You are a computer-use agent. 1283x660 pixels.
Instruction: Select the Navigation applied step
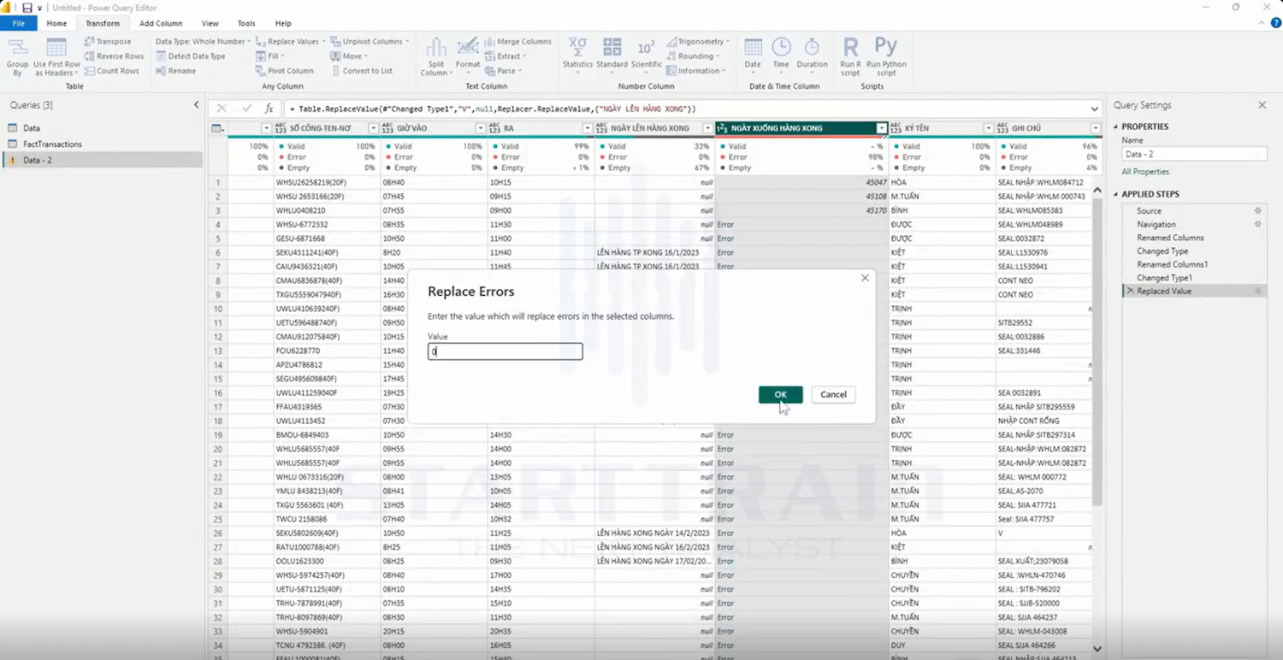click(x=1194, y=224)
